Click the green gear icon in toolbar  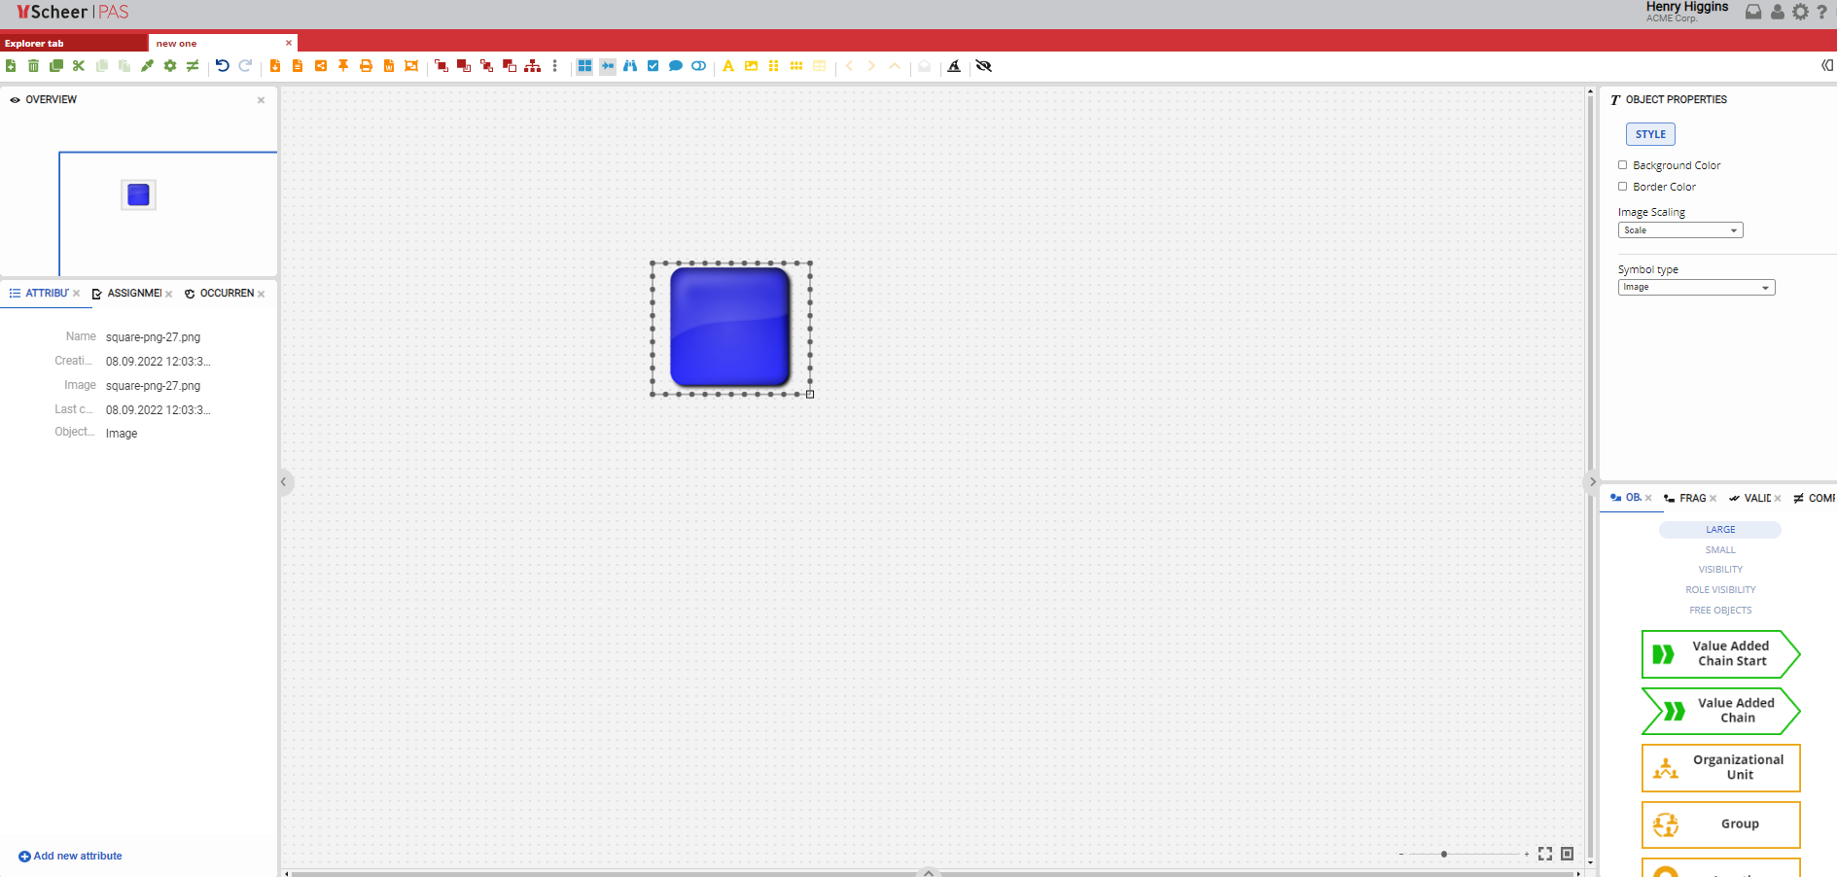(x=170, y=66)
